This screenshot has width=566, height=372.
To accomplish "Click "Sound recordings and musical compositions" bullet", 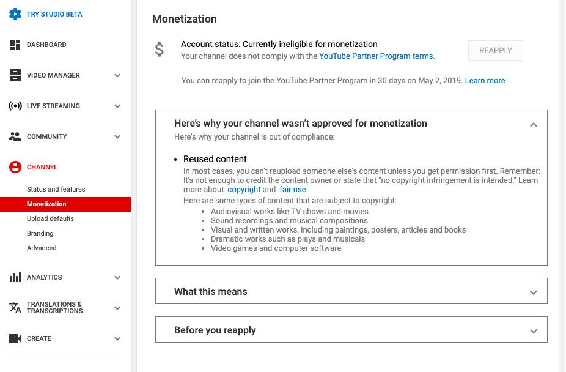I will [289, 221].
